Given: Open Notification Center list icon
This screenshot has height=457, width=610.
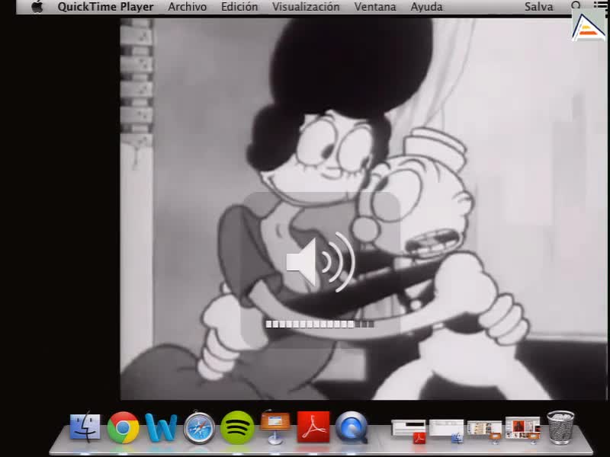Looking at the screenshot, I should (601, 5).
